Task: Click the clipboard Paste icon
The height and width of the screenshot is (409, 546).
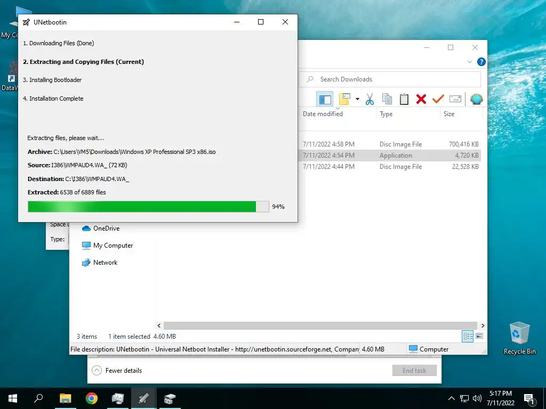Action: (404, 99)
